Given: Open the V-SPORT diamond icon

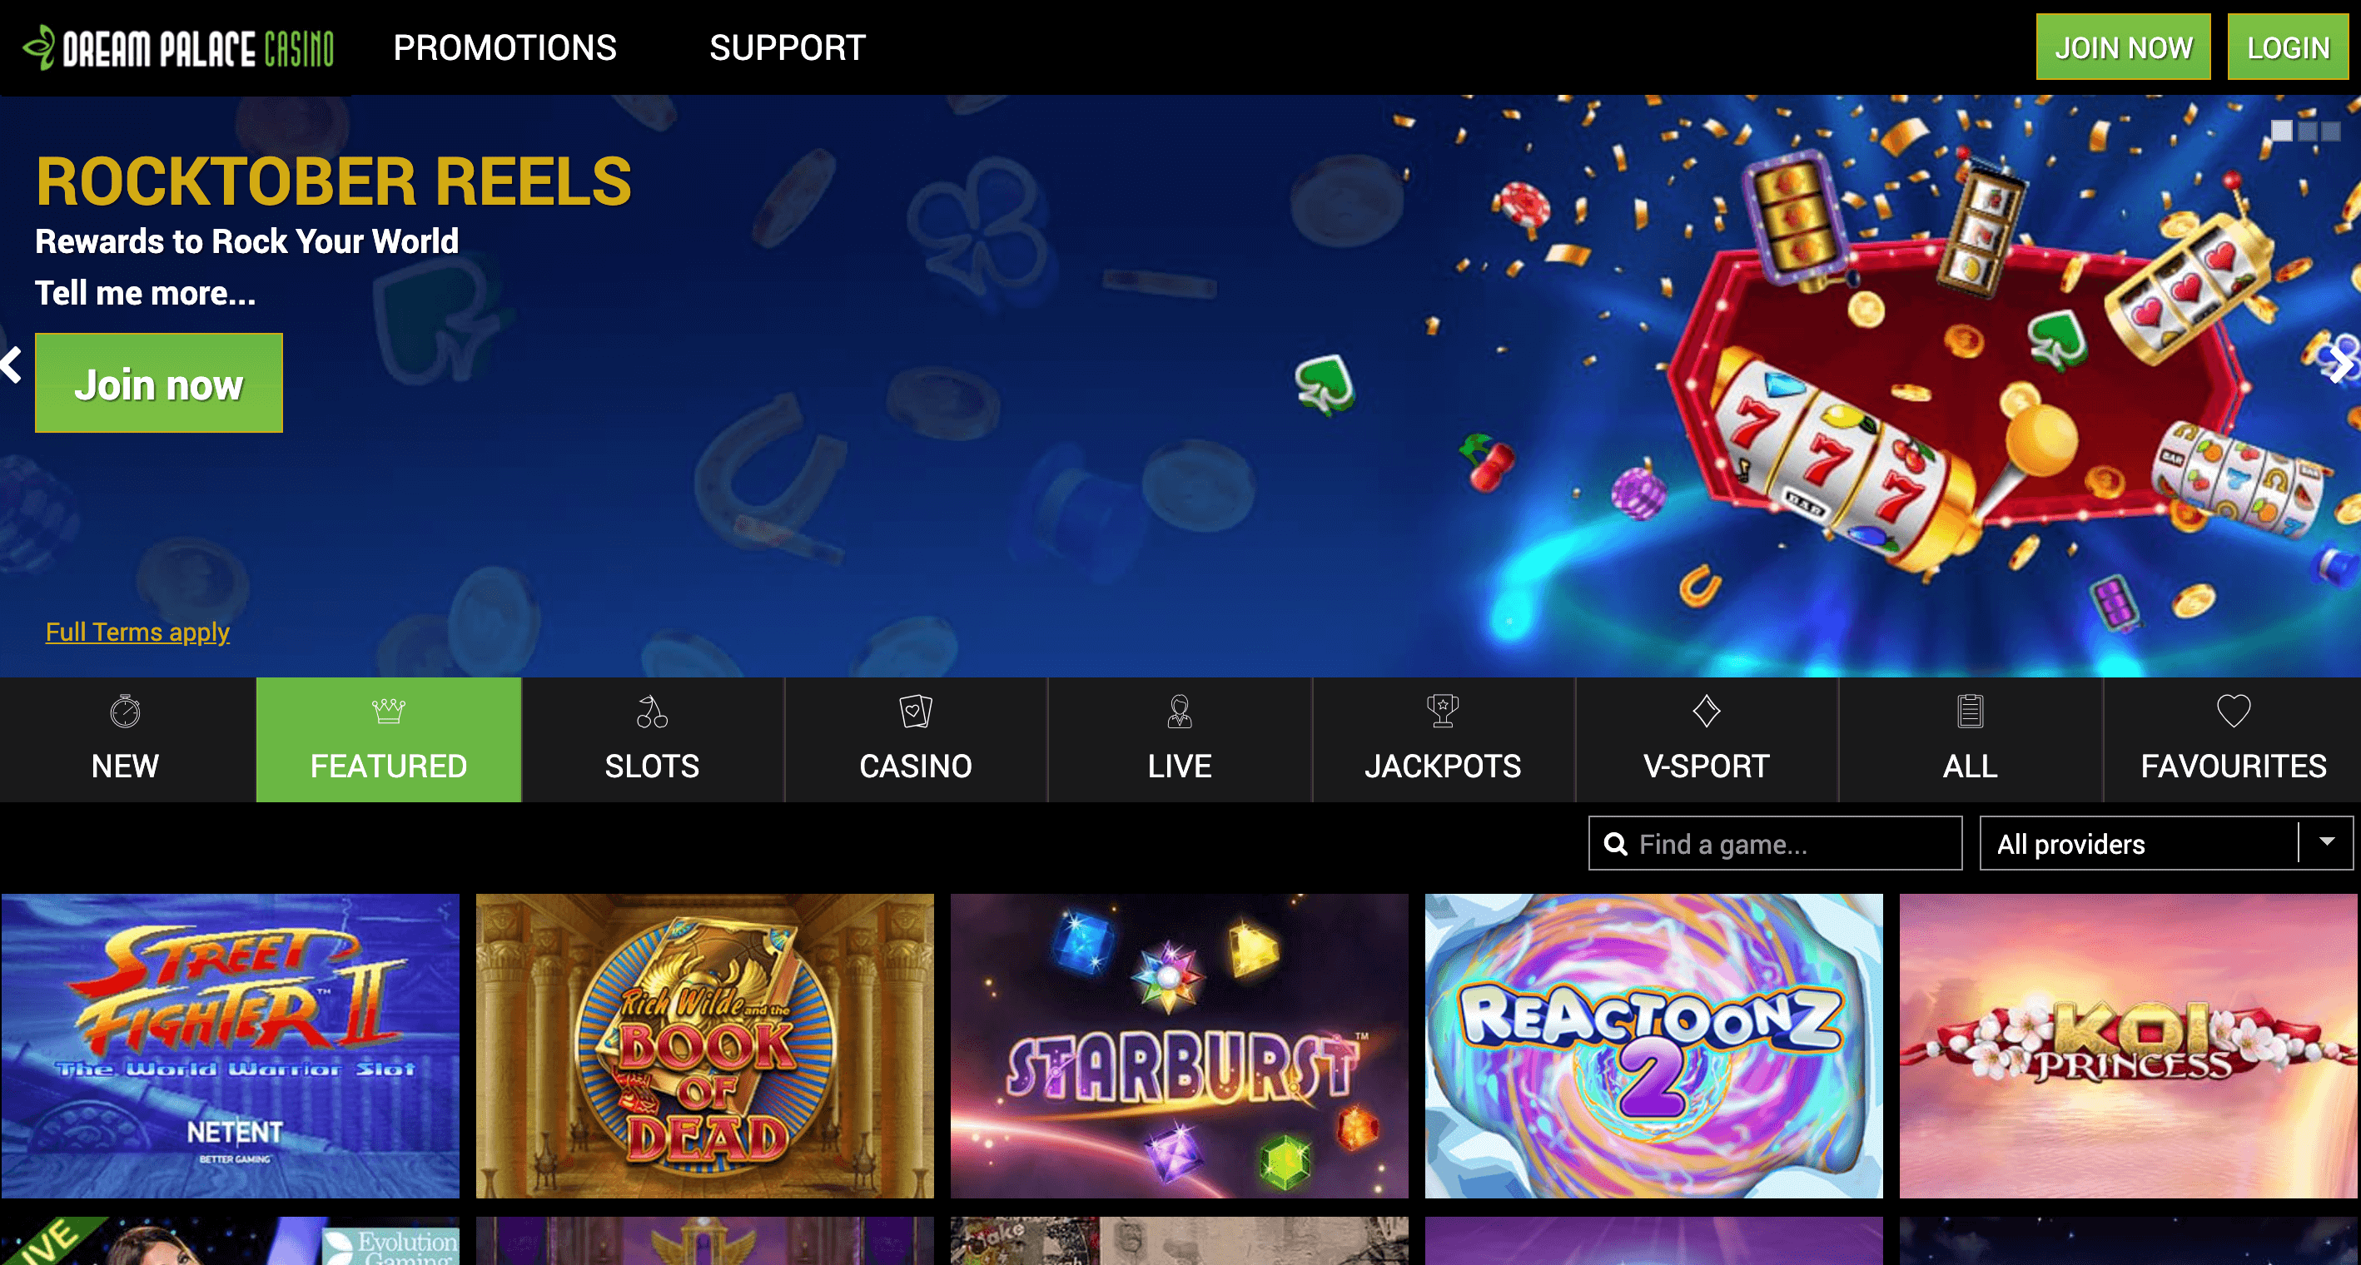Looking at the screenshot, I should (x=1707, y=711).
